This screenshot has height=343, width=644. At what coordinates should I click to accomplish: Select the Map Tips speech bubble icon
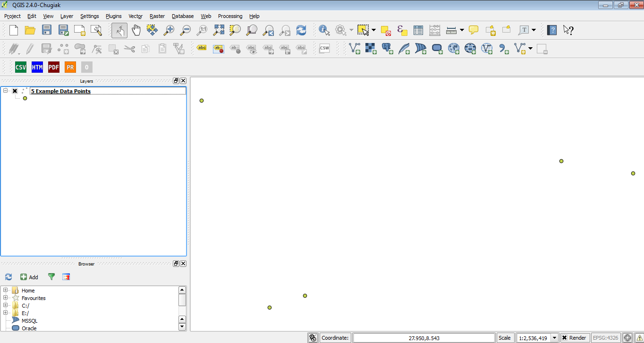474,30
